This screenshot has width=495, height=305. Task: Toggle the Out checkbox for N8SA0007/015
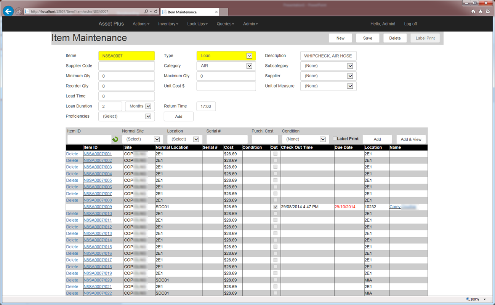coord(275,247)
